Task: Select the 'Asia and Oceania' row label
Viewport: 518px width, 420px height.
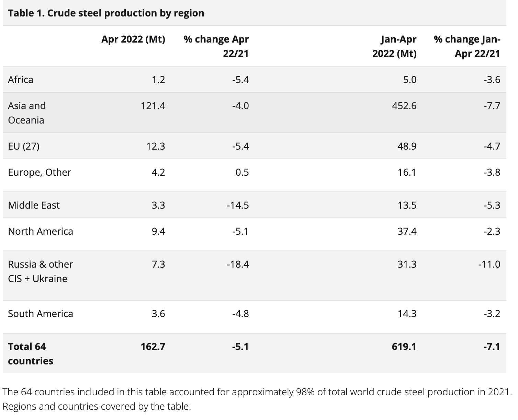Action: pyautogui.click(x=27, y=113)
